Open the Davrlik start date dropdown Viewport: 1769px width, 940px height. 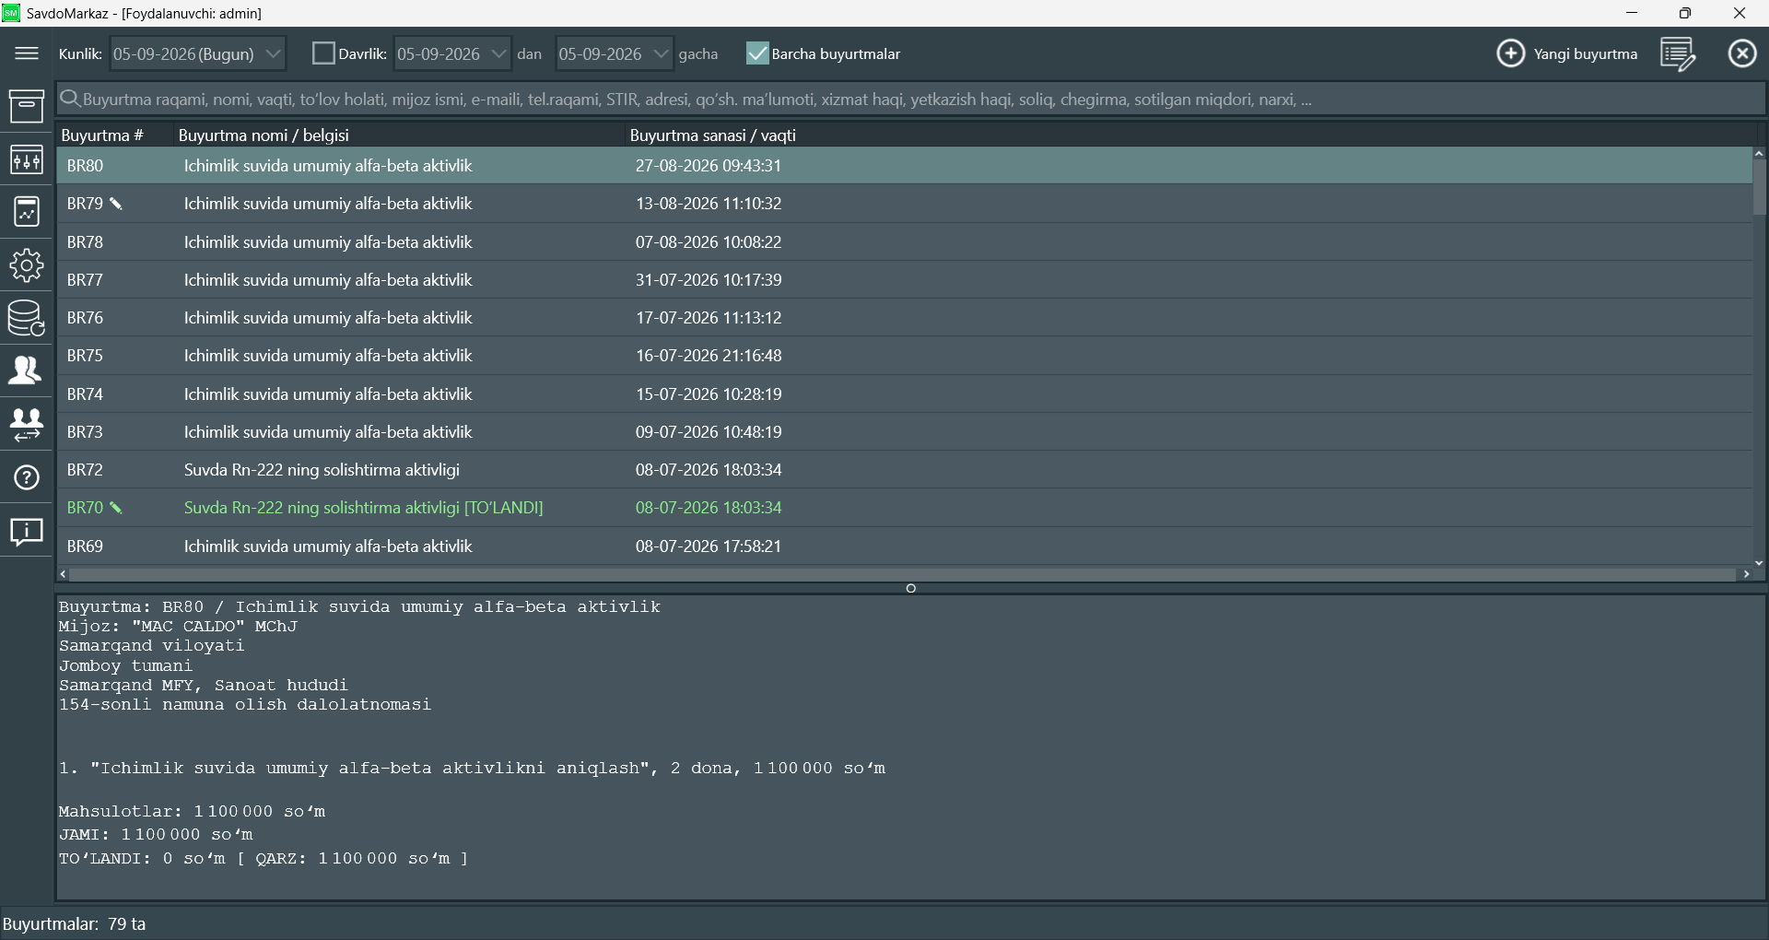[451, 53]
